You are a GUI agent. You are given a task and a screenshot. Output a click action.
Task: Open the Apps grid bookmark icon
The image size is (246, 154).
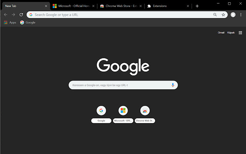pyautogui.click(x=6, y=22)
